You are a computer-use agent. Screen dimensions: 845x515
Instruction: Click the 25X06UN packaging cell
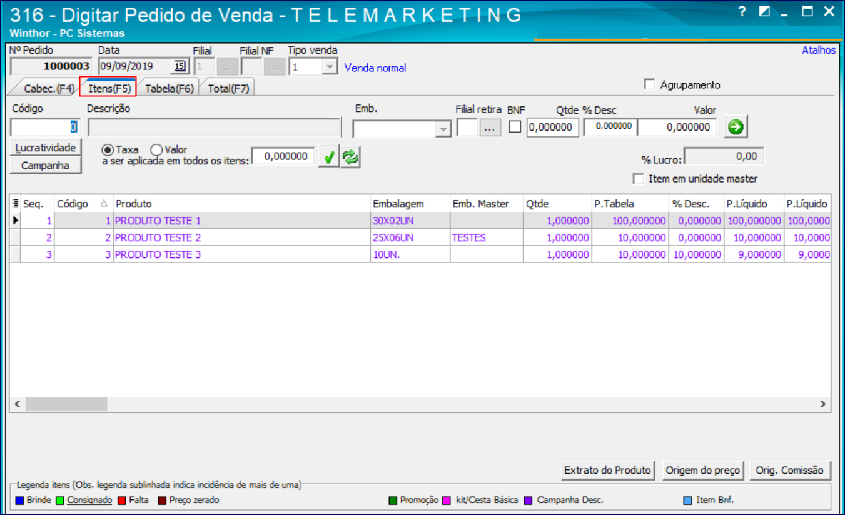point(410,237)
